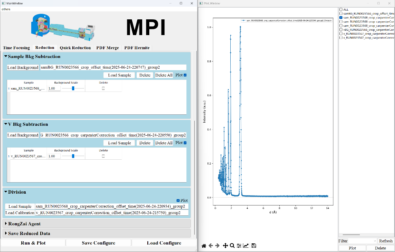Toggle Plot checkbox in Division section

[x=178, y=200]
